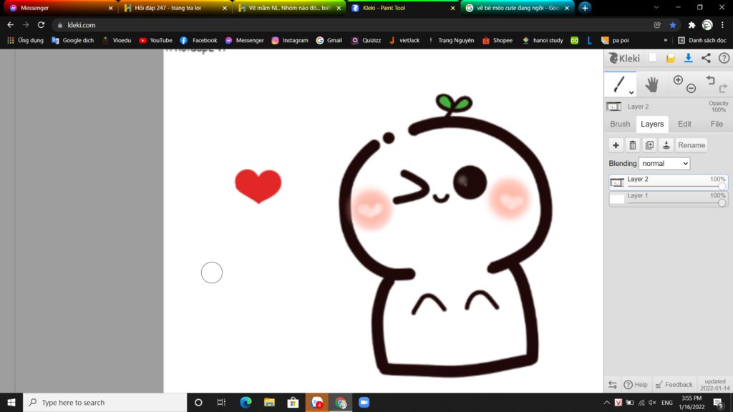
Task: Zoom in with the plus magnifier
Action: [x=678, y=80]
